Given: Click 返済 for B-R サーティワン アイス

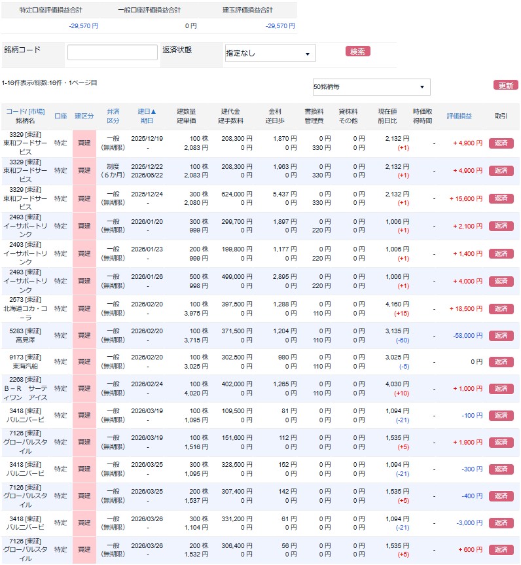Looking at the screenshot, I should coord(501,389).
